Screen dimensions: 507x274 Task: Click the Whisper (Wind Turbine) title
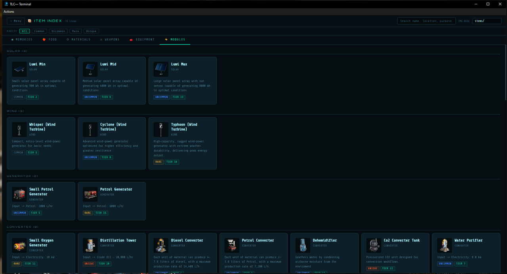pos(42,127)
